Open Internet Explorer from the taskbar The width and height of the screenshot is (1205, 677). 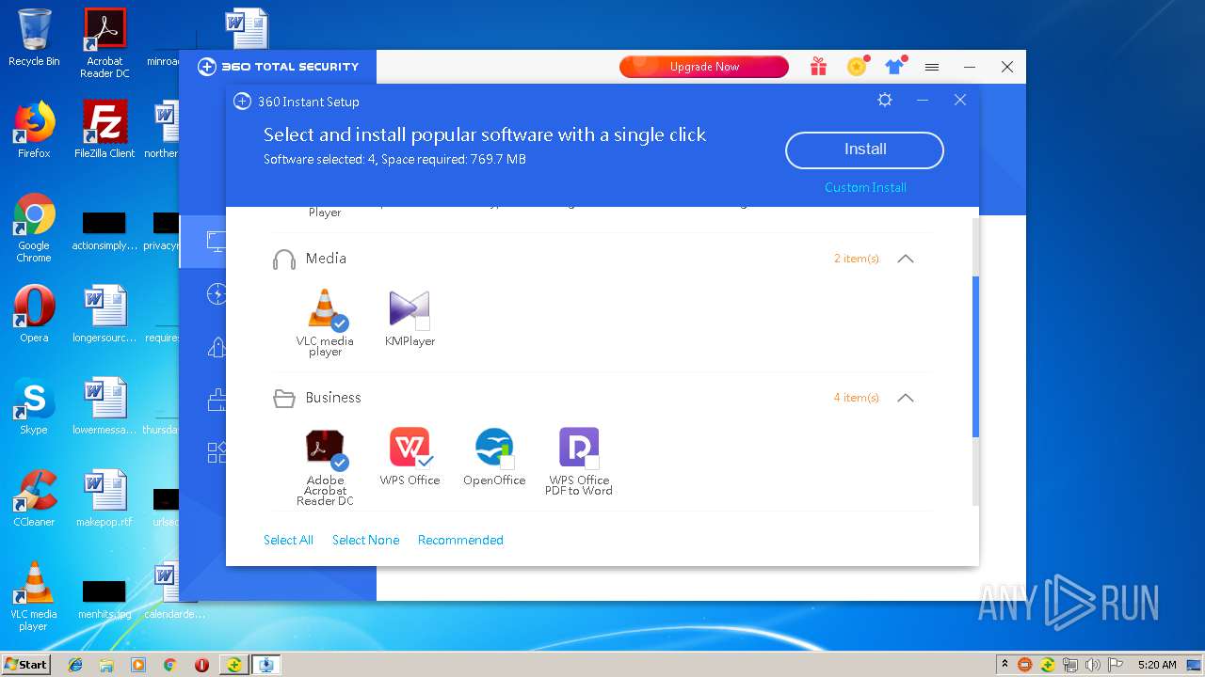pyautogui.click(x=75, y=665)
